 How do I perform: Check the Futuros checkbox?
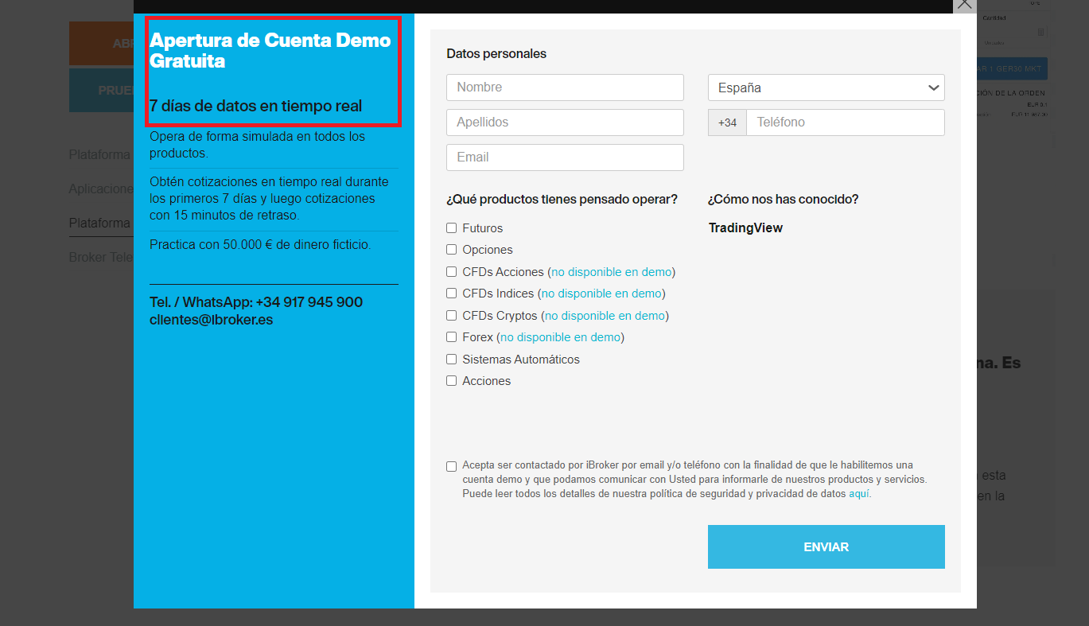[x=452, y=228]
